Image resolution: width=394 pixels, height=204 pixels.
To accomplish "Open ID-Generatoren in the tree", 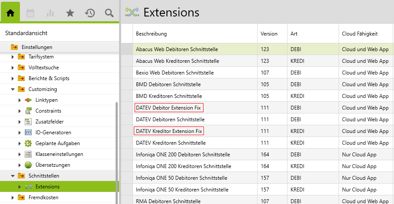I will [x=53, y=133].
